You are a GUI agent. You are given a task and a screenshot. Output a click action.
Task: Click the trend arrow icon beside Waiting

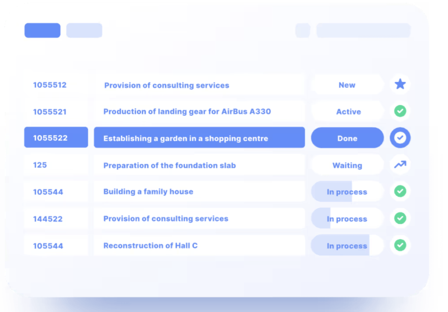(x=400, y=165)
